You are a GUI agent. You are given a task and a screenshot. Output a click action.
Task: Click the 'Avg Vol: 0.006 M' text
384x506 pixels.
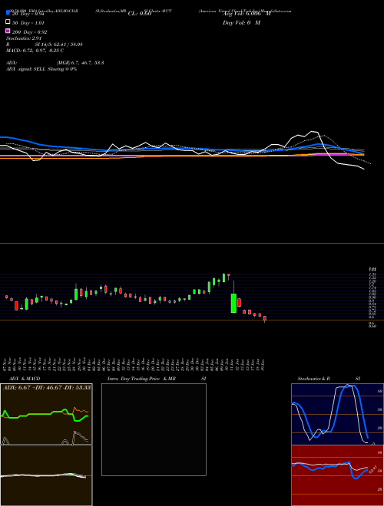click(247, 14)
